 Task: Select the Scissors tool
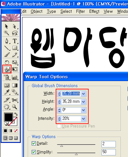pos(15,100)
